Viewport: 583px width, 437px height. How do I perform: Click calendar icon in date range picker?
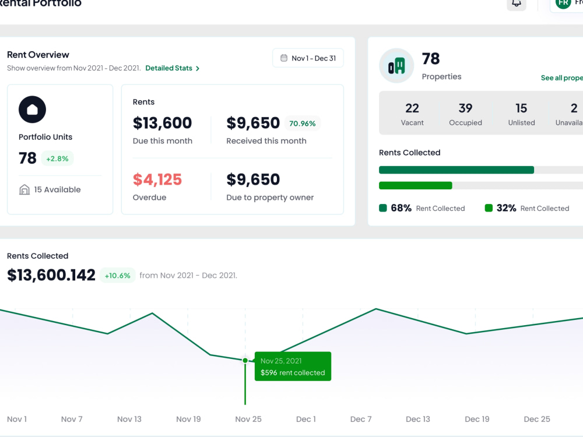click(284, 58)
